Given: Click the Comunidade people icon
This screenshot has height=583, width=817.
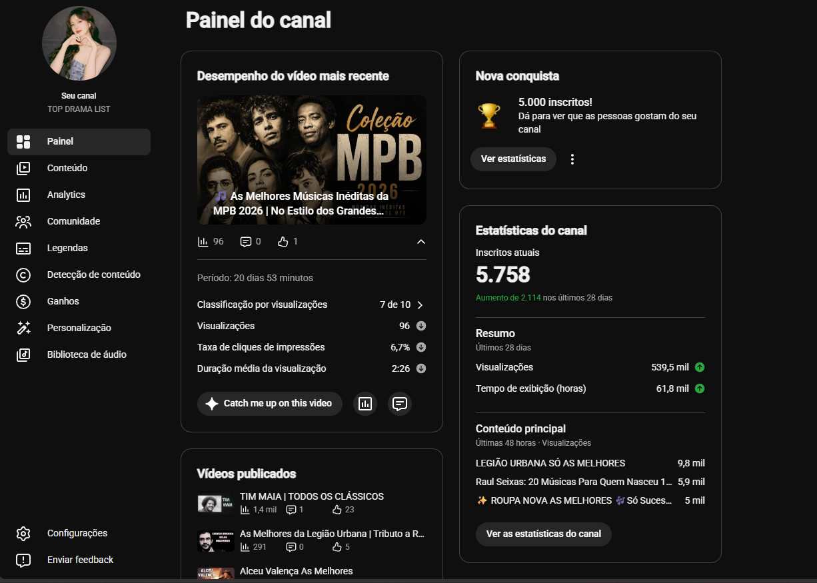Looking at the screenshot, I should (23, 222).
